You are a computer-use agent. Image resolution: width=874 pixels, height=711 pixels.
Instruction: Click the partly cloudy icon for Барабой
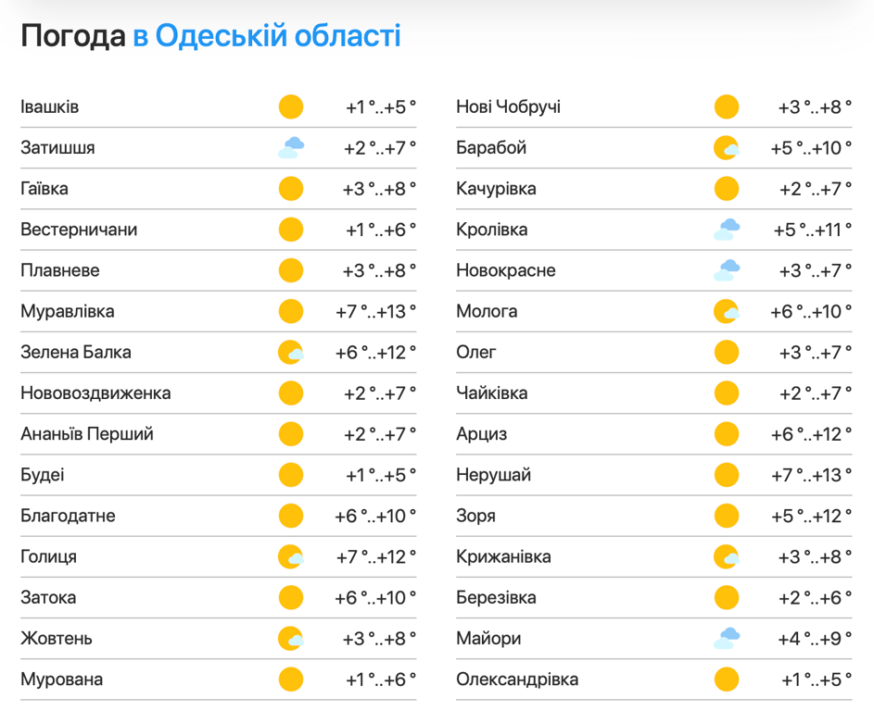(727, 148)
